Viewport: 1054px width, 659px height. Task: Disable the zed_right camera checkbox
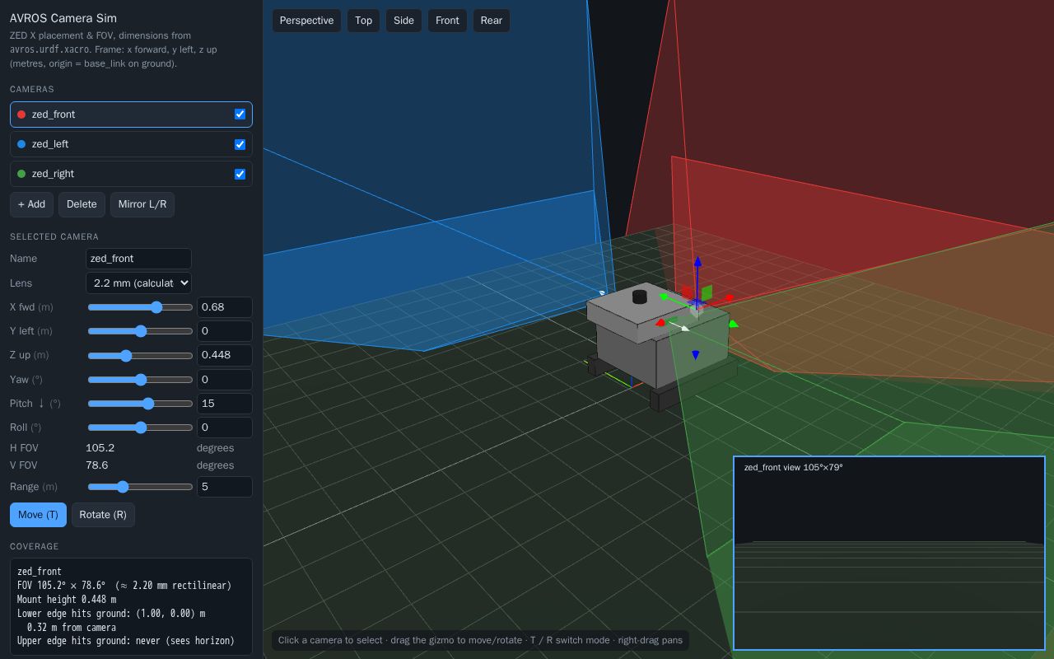pos(240,174)
